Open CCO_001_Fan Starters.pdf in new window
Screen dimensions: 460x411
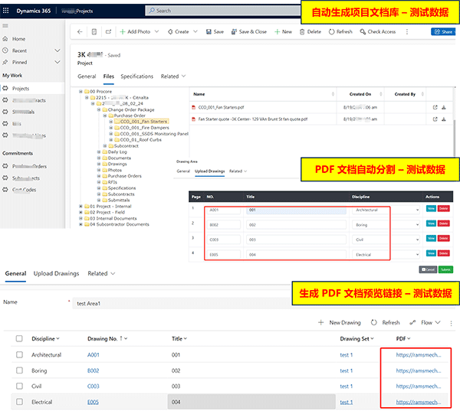435,107
